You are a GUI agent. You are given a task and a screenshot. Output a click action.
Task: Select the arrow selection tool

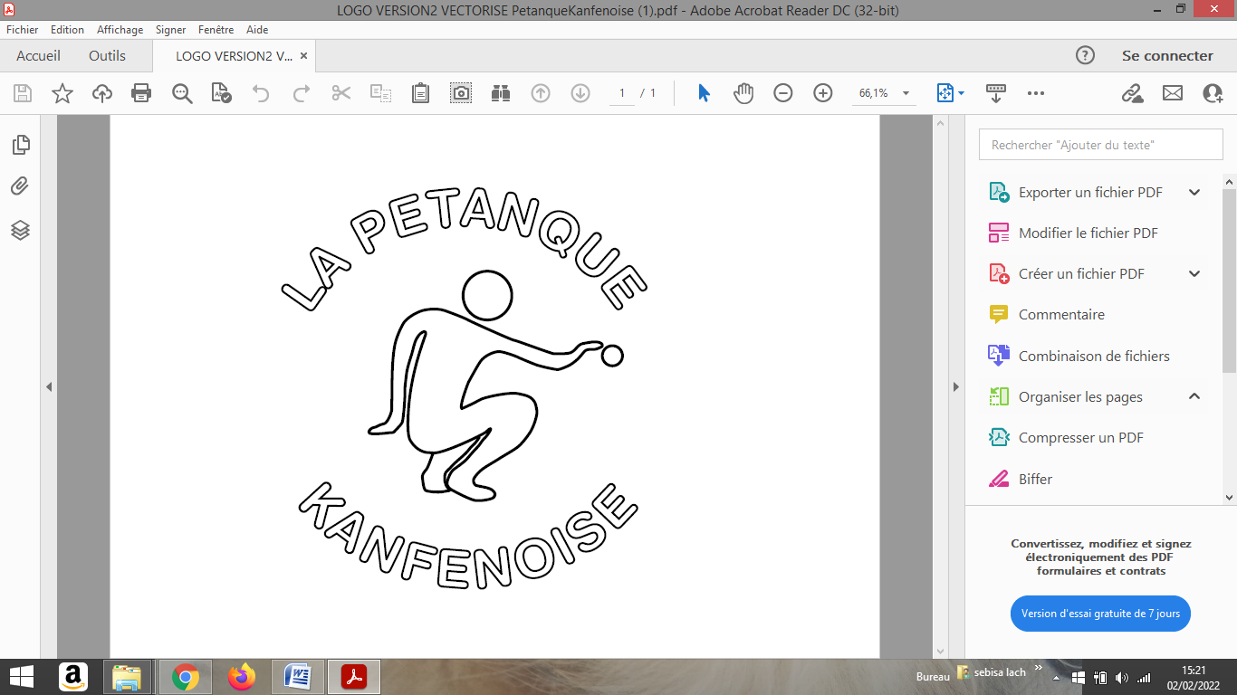[704, 93]
